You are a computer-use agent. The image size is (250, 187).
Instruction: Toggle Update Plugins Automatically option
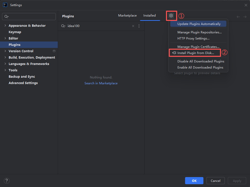(199, 24)
